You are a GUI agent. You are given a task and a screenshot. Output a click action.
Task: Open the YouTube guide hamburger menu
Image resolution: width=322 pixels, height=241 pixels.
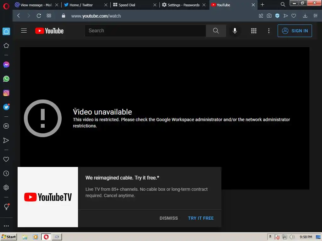coord(24,31)
